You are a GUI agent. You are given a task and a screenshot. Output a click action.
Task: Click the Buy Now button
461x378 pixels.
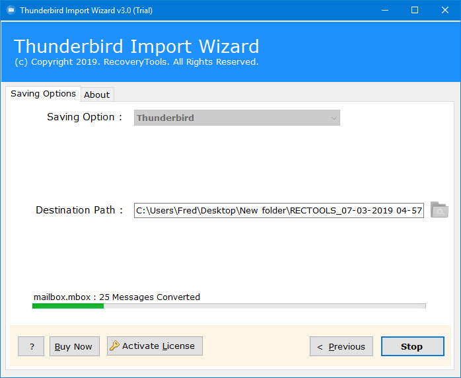coord(75,346)
